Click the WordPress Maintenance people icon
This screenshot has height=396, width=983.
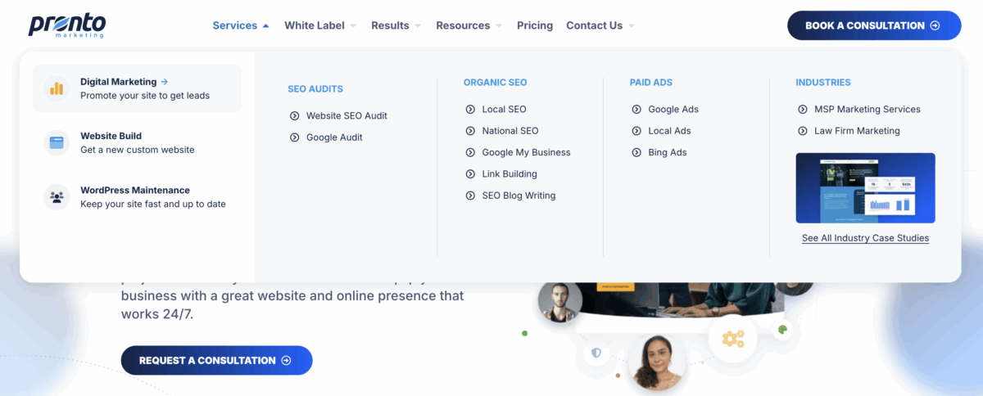pyautogui.click(x=57, y=196)
